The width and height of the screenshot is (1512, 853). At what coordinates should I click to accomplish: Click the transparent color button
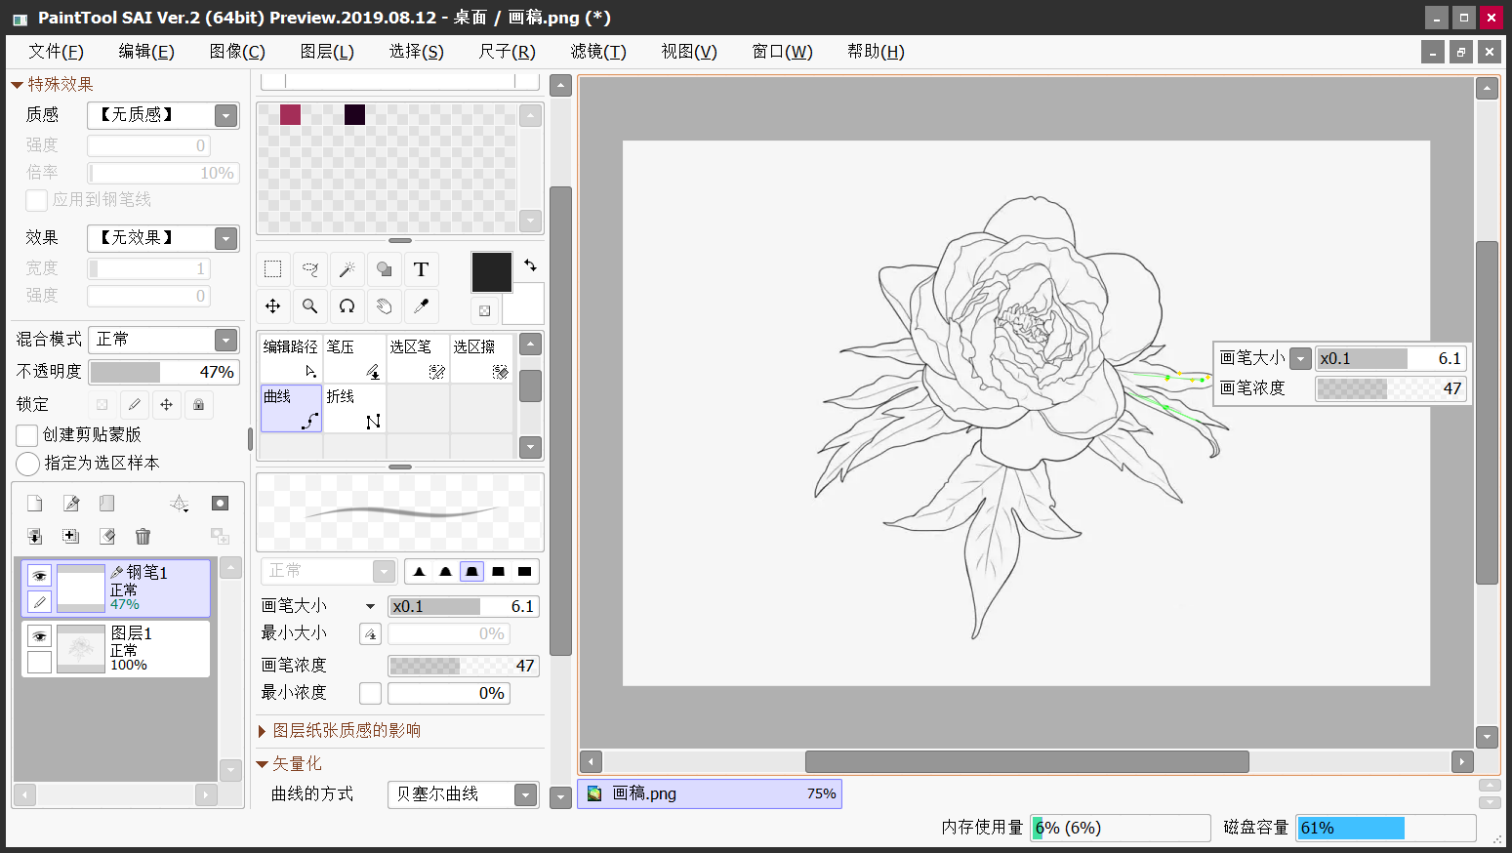point(484,310)
